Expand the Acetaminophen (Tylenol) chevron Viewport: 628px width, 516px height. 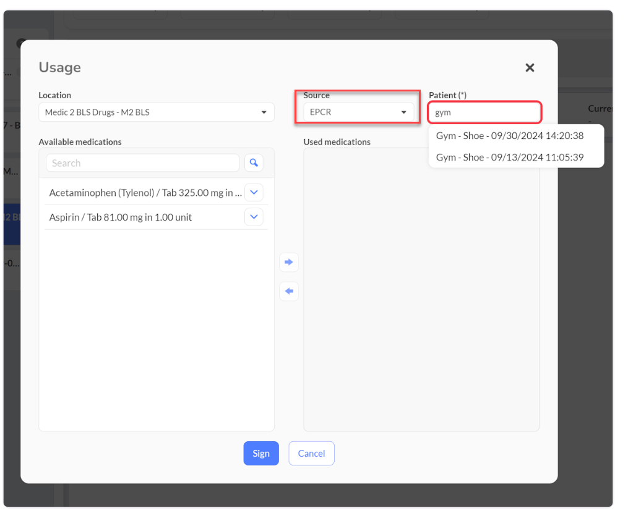pyautogui.click(x=254, y=193)
